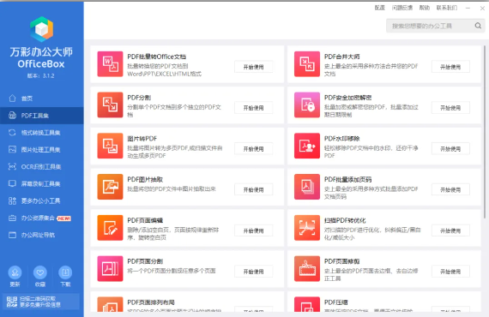
Task: Click the version 3.1.2 label
Action: click(x=41, y=75)
